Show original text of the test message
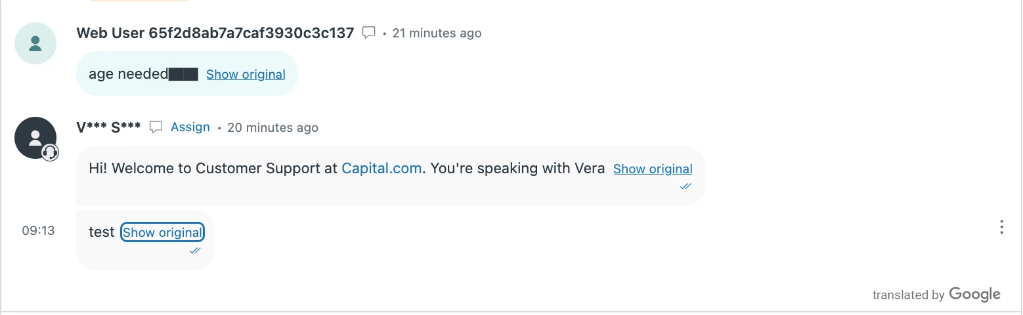The width and height of the screenshot is (1023, 315). coord(162,232)
